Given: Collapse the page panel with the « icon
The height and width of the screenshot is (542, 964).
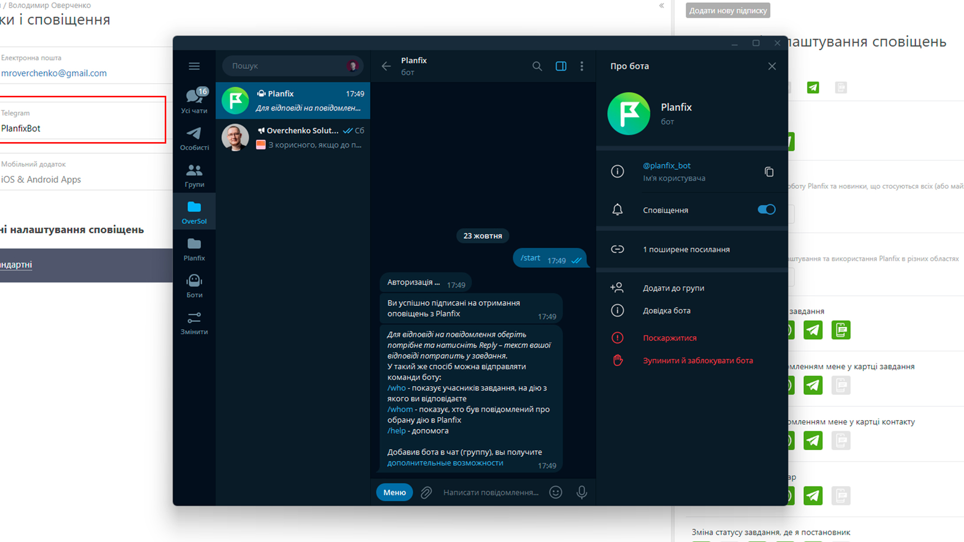Looking at the screenshot, I should [661, 6].
